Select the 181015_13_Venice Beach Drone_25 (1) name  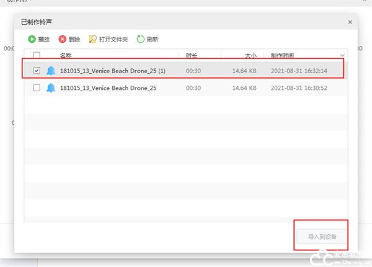(113, 71)
